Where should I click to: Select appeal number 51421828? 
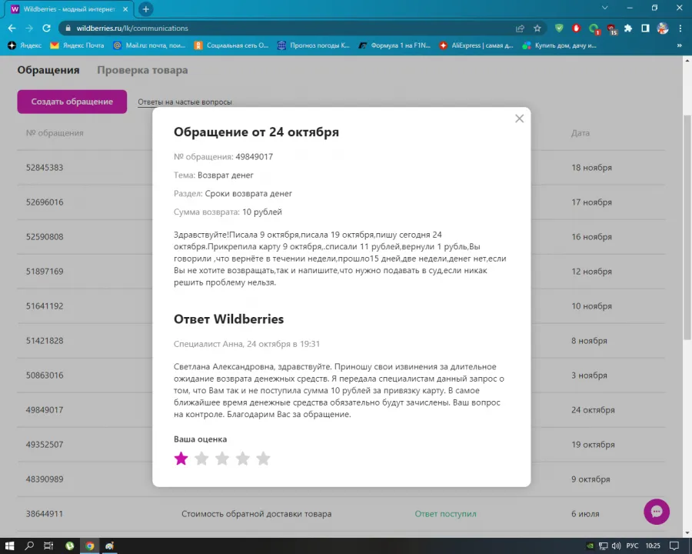point(45,341)
